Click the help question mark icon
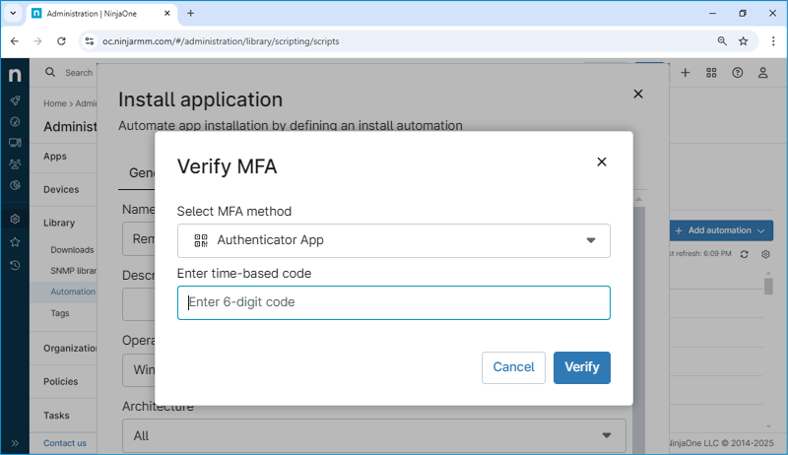788x455 pixels. pyautogui.click(x=737, y=73)
